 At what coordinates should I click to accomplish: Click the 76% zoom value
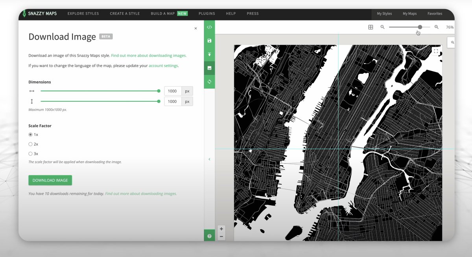pyautogui.click(x=450, y=27)
